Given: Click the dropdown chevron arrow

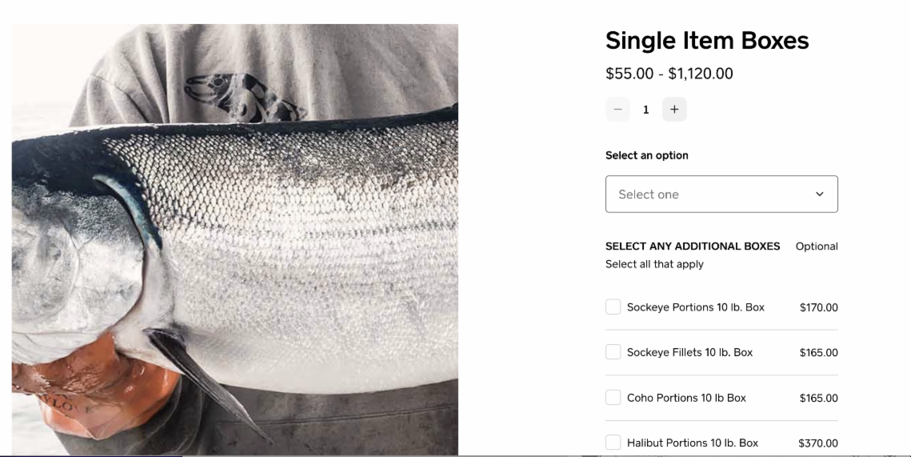Looking at the screenshot, I should pyautogui.click(x=818, y=194).
